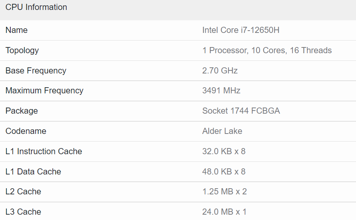The width and height of the screenshot is (356, 220).
Task: Click the Base Frequency label
Action: pos(36,71)
